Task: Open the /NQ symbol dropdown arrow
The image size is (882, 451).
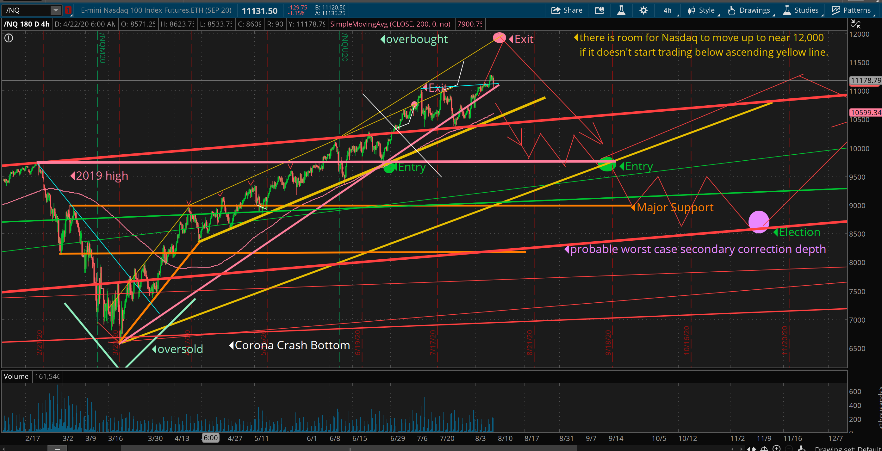Action: pos(55,10)
